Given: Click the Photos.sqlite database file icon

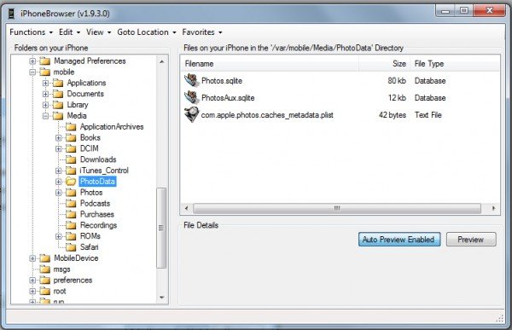Looking at the screenshot, I should click(x=191, y=81).
